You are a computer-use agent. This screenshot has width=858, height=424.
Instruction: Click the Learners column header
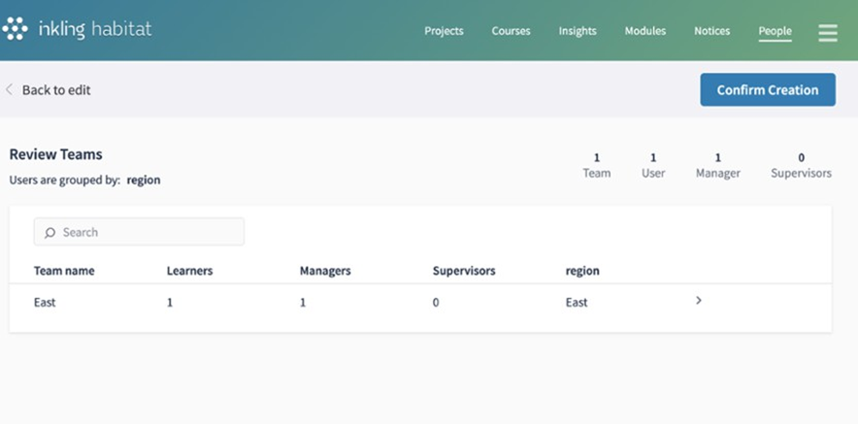pos(190,271)
